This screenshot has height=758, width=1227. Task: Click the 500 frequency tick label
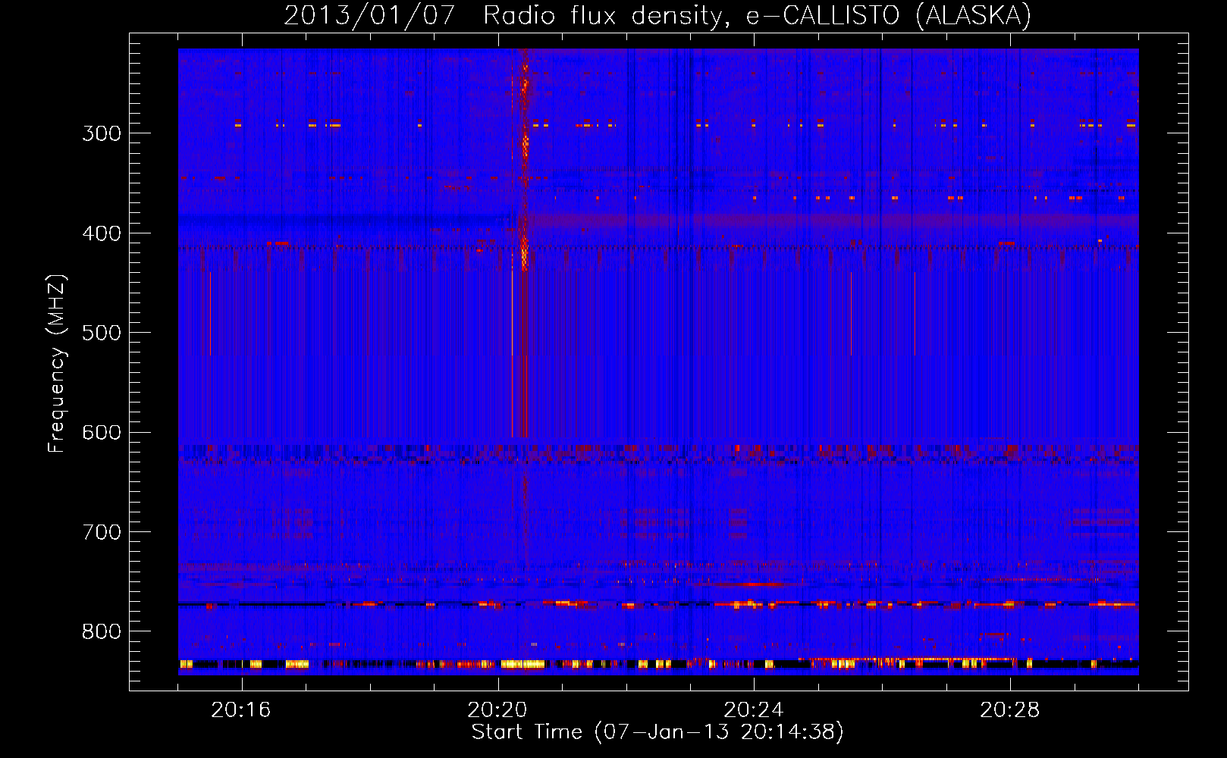click(x=102, y=333)
